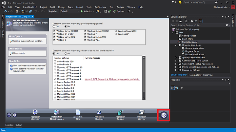Collapse the Test project node
This screenshot has height=132, width=236.
pyautogui.click(x=173, y=33)
